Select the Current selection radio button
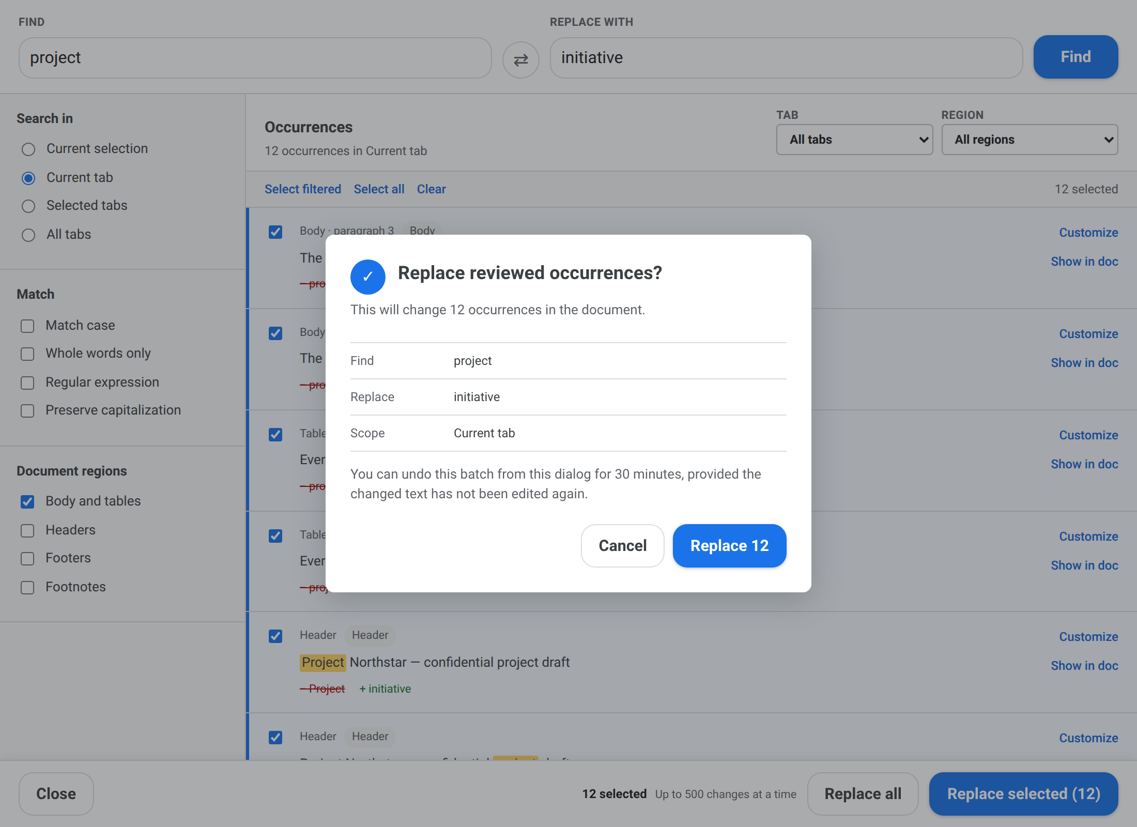 [28, 149]
